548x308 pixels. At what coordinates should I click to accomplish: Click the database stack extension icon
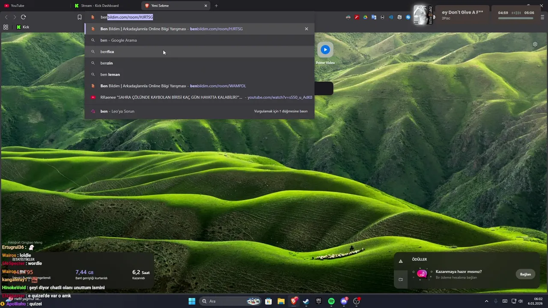399,17
